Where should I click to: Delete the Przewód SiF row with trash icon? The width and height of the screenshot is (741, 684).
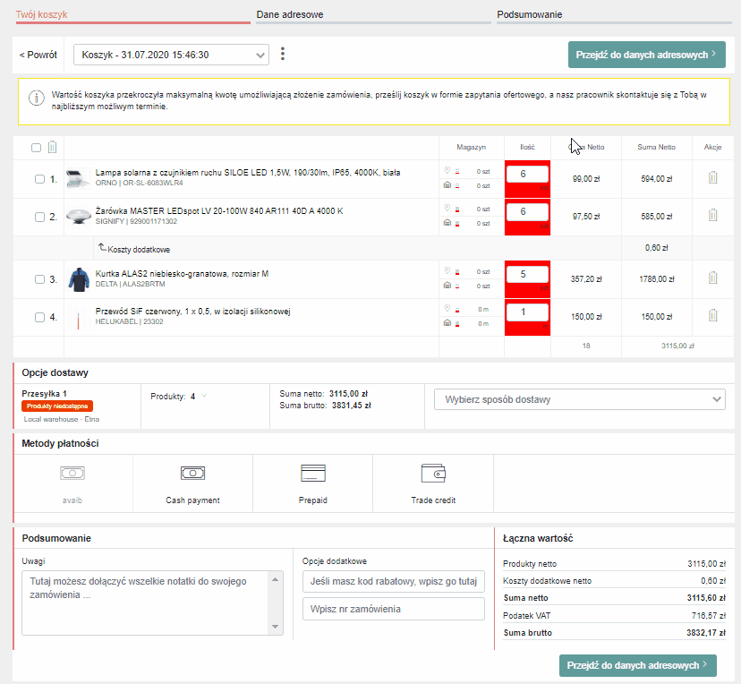click(x=712, y=316)
